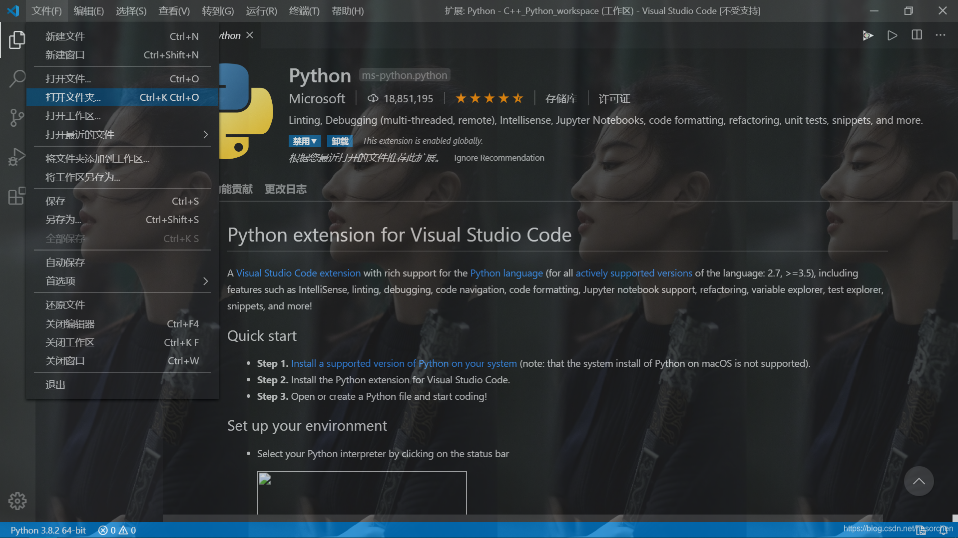The height and width of the screenshot is (538, 958).
Task: Click the 卸载 uninstall button
Action: click(x=340, y=141)
